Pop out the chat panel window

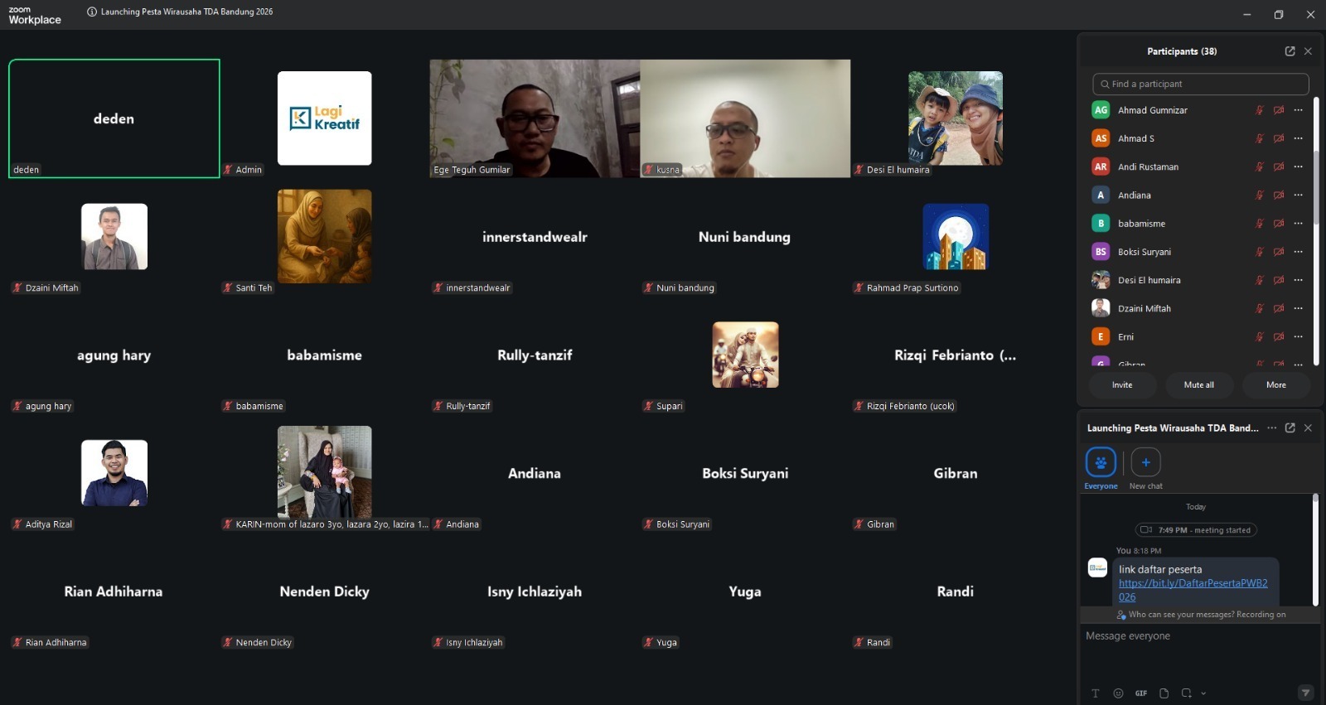point(1290,428)
